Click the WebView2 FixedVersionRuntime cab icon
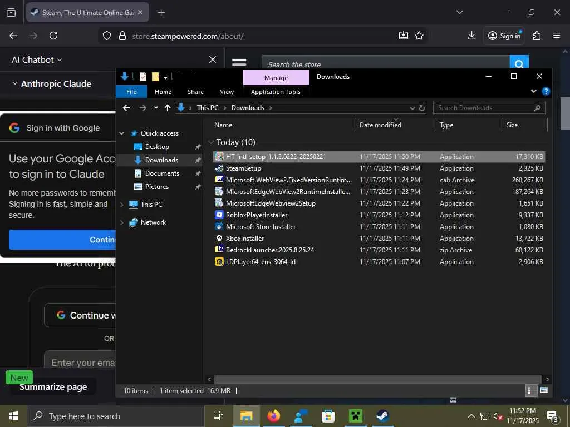The height and width of the screenshot is (427, 570). click(x=219, y=180)
